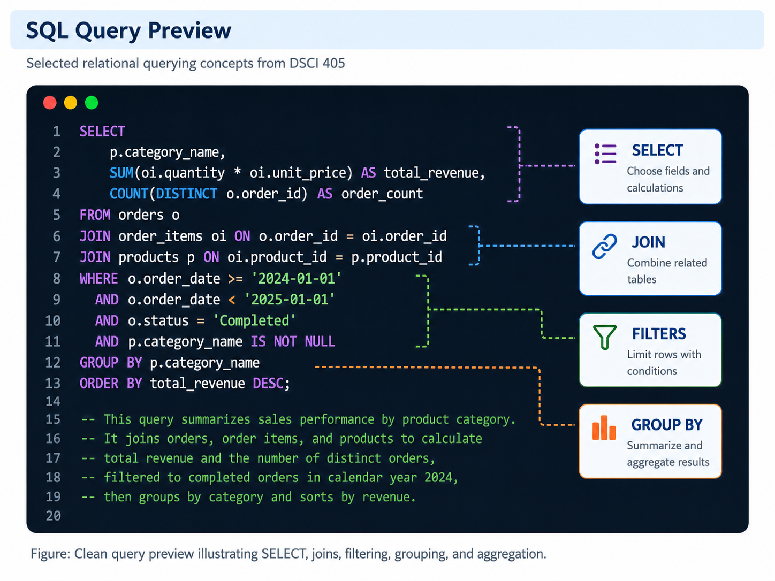Click the SUM keyword on code line 3
This screenshot has height=581, width=775.
[x=121, y=173]
